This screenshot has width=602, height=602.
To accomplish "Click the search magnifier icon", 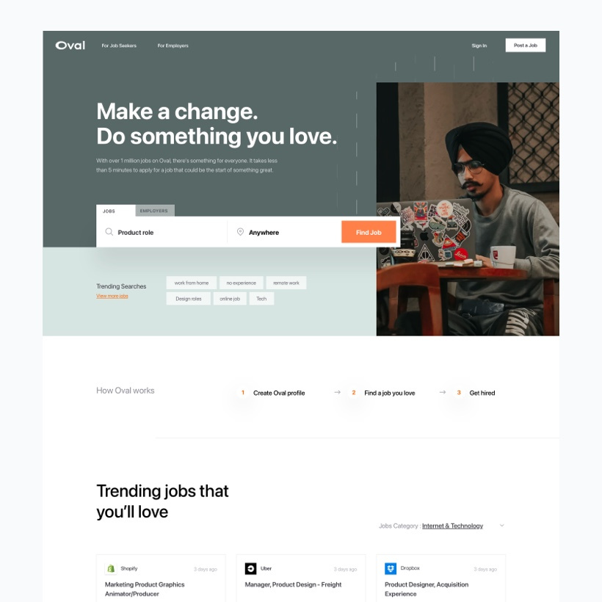I will pyautogui.click(x=109, y=232).
